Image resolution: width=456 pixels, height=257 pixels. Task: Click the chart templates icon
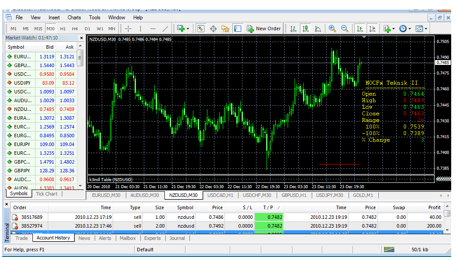pyautogui.click(x=419, y=29)
